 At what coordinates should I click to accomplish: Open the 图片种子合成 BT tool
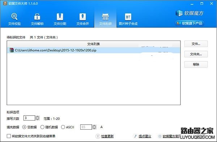pyautogui.click(x=128, y=19)
